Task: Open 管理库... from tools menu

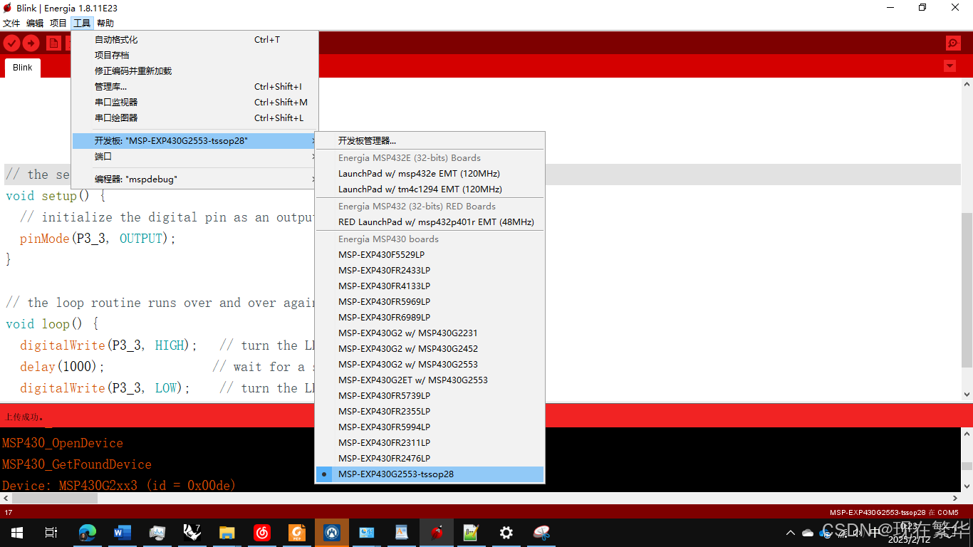Action: point(194,87)
